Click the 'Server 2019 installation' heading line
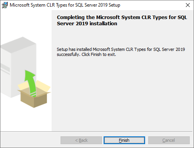 [87, 24]
